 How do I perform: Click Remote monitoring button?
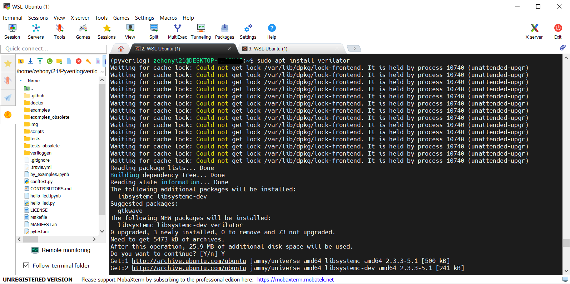point(61,250)
